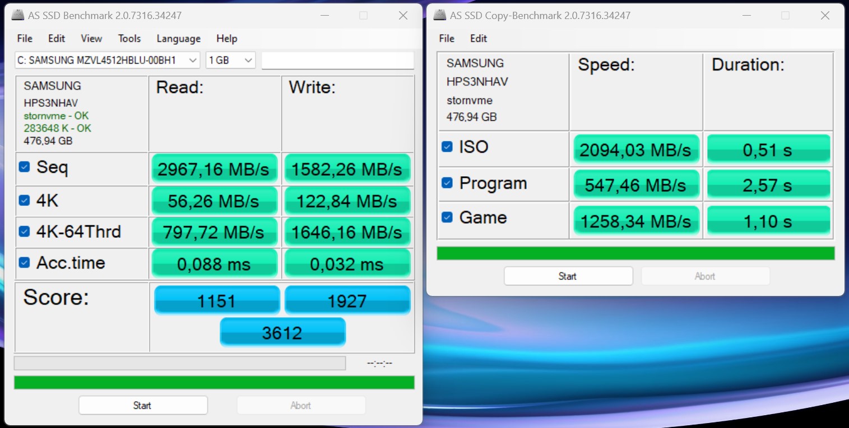Open the Language menu
Image resolution: width=849 pixels, height=428 pixels.
[x=178, y=39]
